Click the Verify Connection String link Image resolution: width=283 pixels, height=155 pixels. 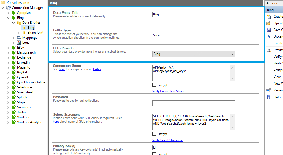pos(168,91)
